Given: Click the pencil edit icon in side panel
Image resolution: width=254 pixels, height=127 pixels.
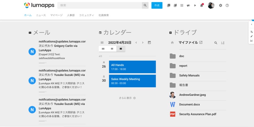Looking at the screenshot, I should 251,36.
